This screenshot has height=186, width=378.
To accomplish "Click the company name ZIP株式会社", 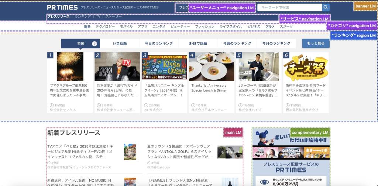I will click(x=153, y=110).
